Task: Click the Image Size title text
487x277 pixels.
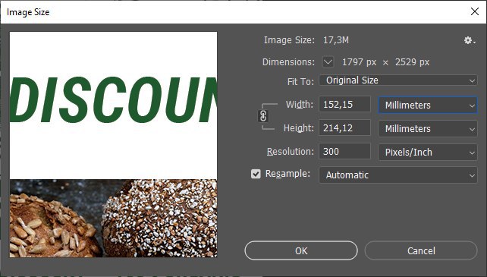Action: [28, 12]
